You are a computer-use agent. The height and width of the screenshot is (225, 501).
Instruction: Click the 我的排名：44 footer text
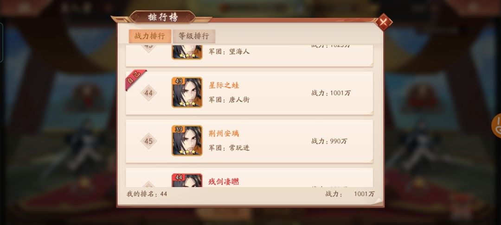point(147,194)
